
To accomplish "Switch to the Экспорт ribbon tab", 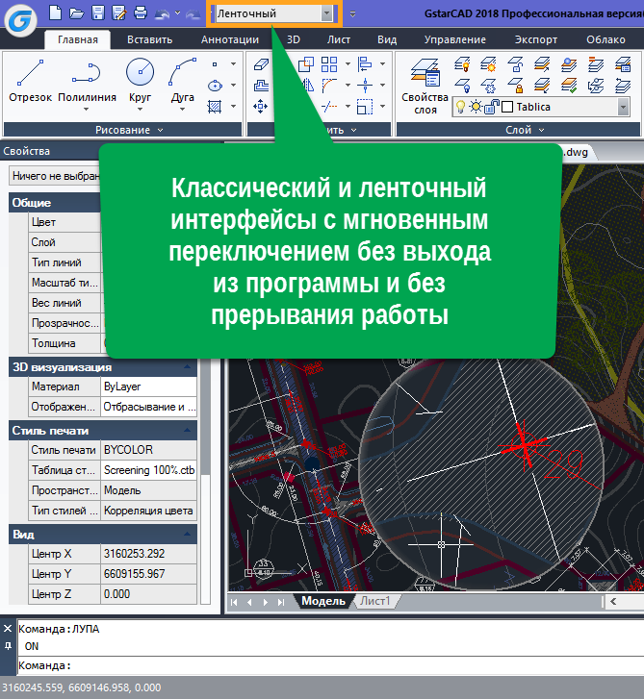I will (536, 39).
